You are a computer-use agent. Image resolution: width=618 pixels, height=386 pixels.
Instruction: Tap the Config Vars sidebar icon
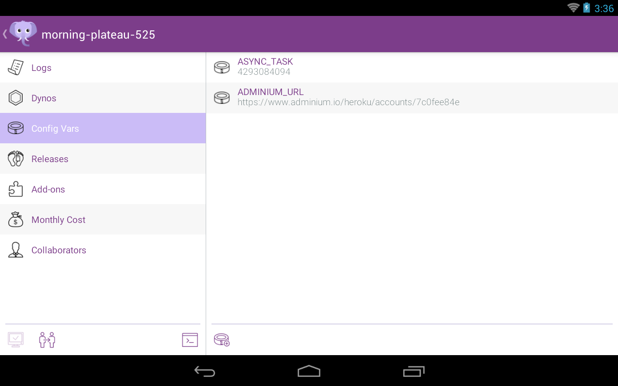pos(15,128)
